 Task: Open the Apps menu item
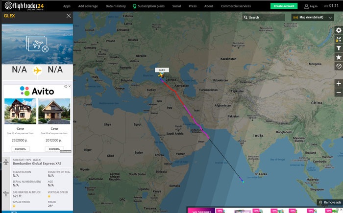(x=67, y=6)
